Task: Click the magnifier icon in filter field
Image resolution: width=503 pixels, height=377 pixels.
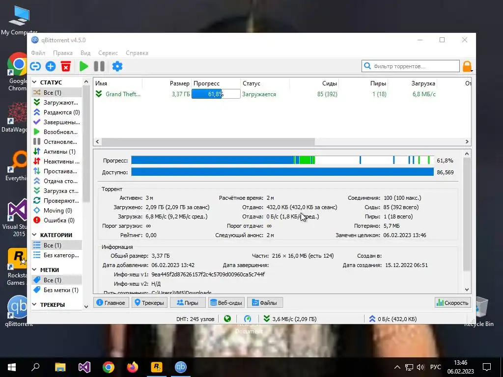Action: [367, 66]
